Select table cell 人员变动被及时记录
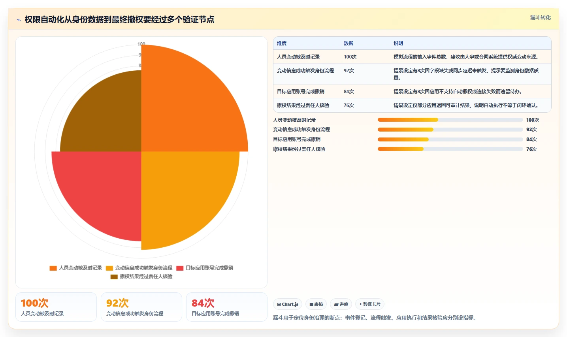 298,57
